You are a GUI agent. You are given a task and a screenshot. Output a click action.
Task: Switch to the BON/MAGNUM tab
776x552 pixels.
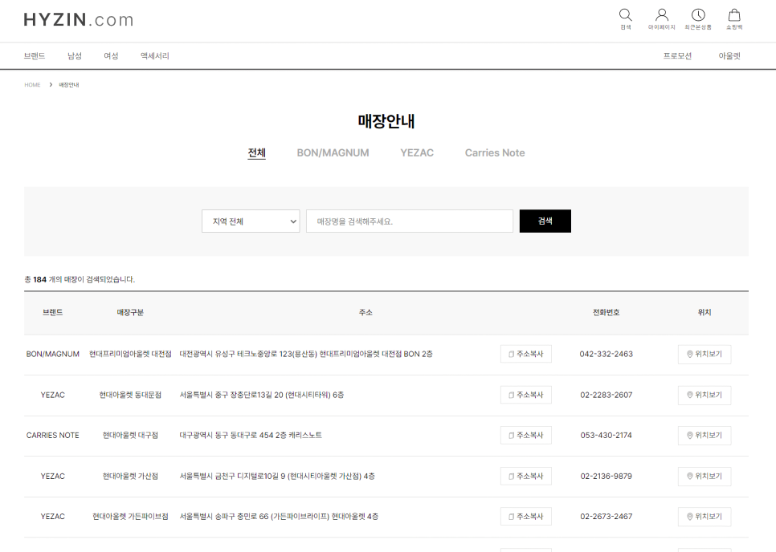coord(333,152)
